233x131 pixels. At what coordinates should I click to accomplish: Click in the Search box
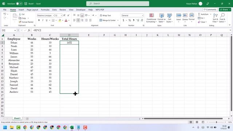[x=118, y=4]
